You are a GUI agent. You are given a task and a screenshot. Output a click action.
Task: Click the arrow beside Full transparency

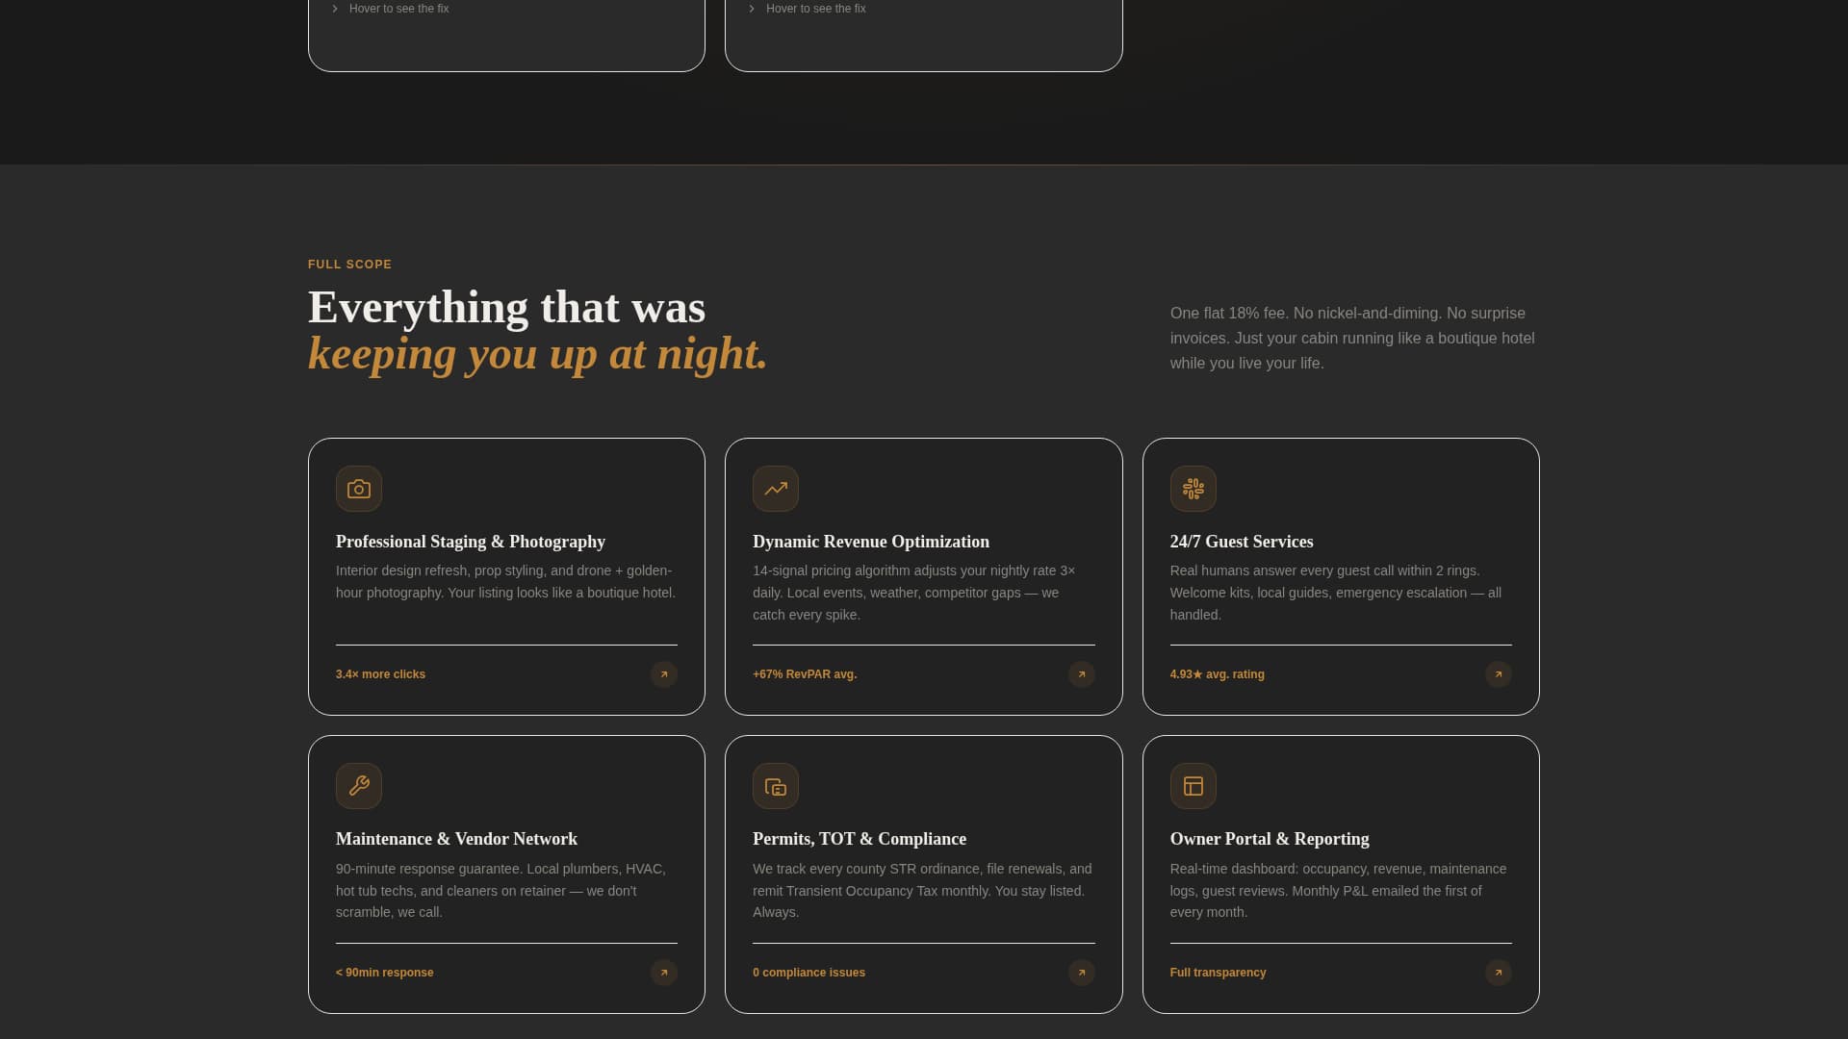1498,973
